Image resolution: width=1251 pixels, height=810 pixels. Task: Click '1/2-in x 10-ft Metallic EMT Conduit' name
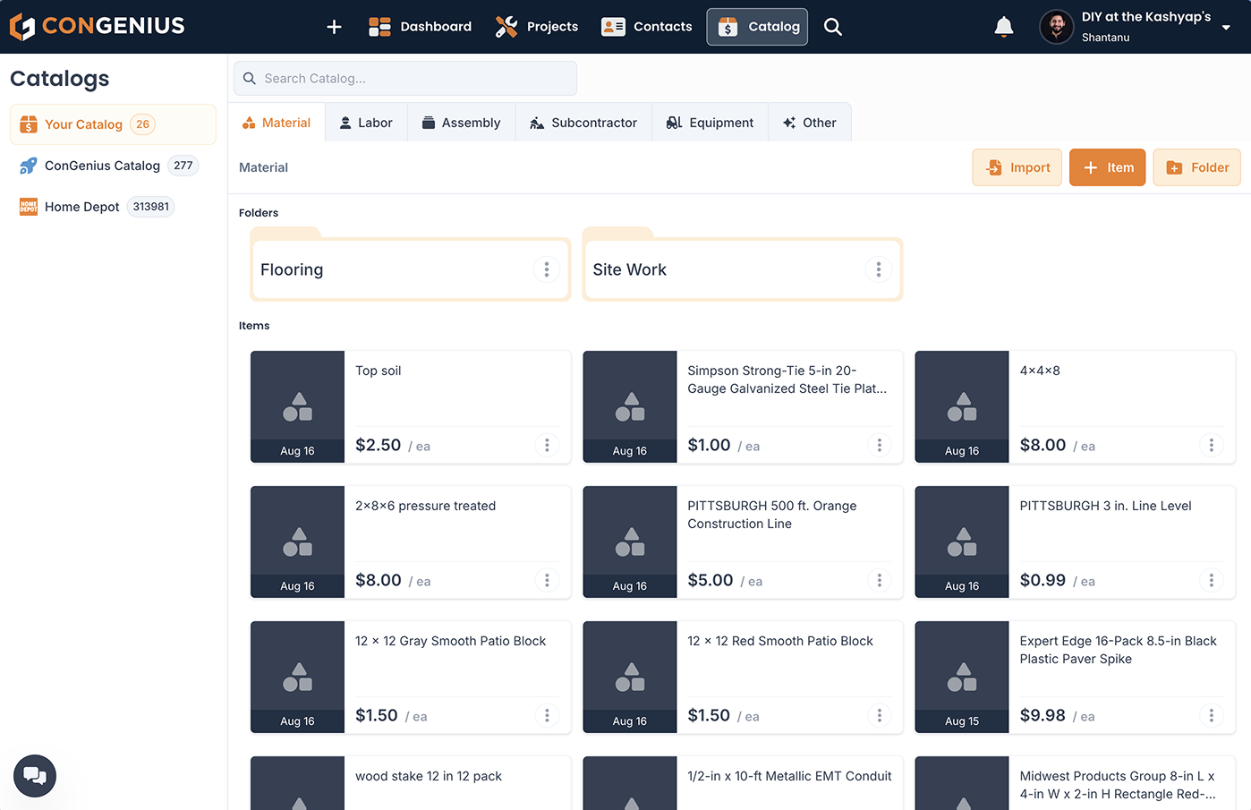pos(789,776)
